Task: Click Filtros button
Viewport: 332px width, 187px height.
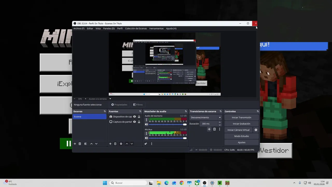Action: pyautogui.click(x=138, y=105)
